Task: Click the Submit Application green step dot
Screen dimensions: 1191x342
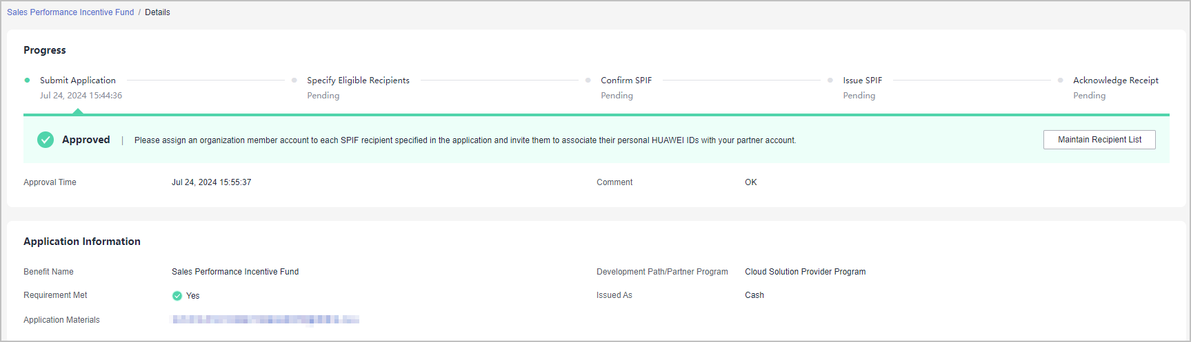Action: (x=27, y=81)
